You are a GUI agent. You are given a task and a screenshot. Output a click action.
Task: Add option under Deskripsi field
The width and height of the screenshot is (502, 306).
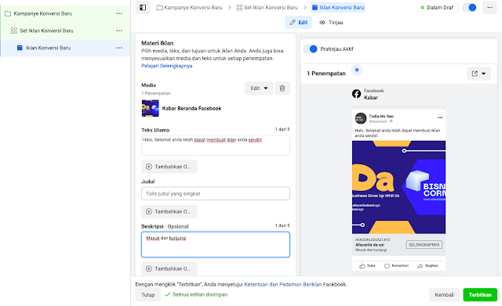[x=169, y=268]
